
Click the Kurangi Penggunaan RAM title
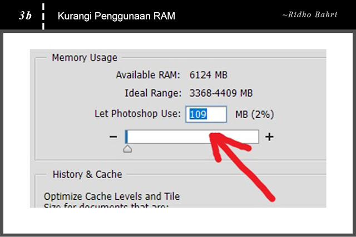(116, 16)
